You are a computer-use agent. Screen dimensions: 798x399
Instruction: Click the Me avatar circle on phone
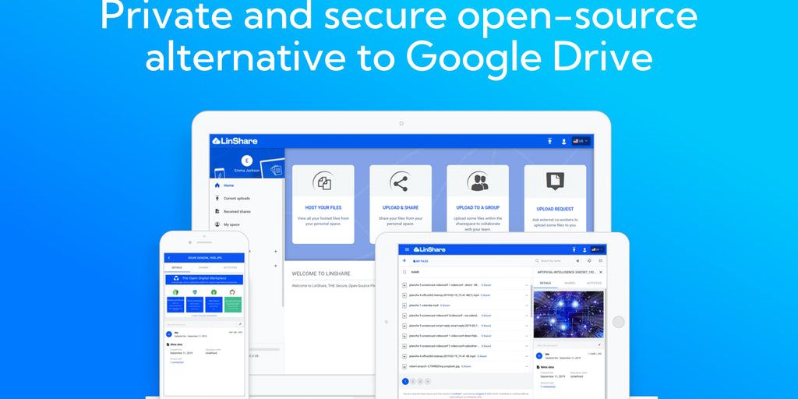[x=169, y=334]
